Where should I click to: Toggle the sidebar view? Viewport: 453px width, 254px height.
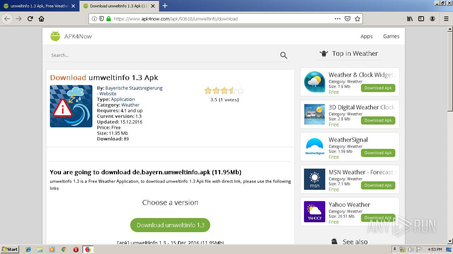tap(421, 19)
